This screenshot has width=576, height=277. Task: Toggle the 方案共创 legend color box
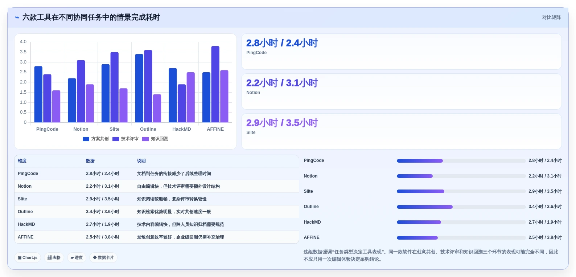tap(86, 139)
